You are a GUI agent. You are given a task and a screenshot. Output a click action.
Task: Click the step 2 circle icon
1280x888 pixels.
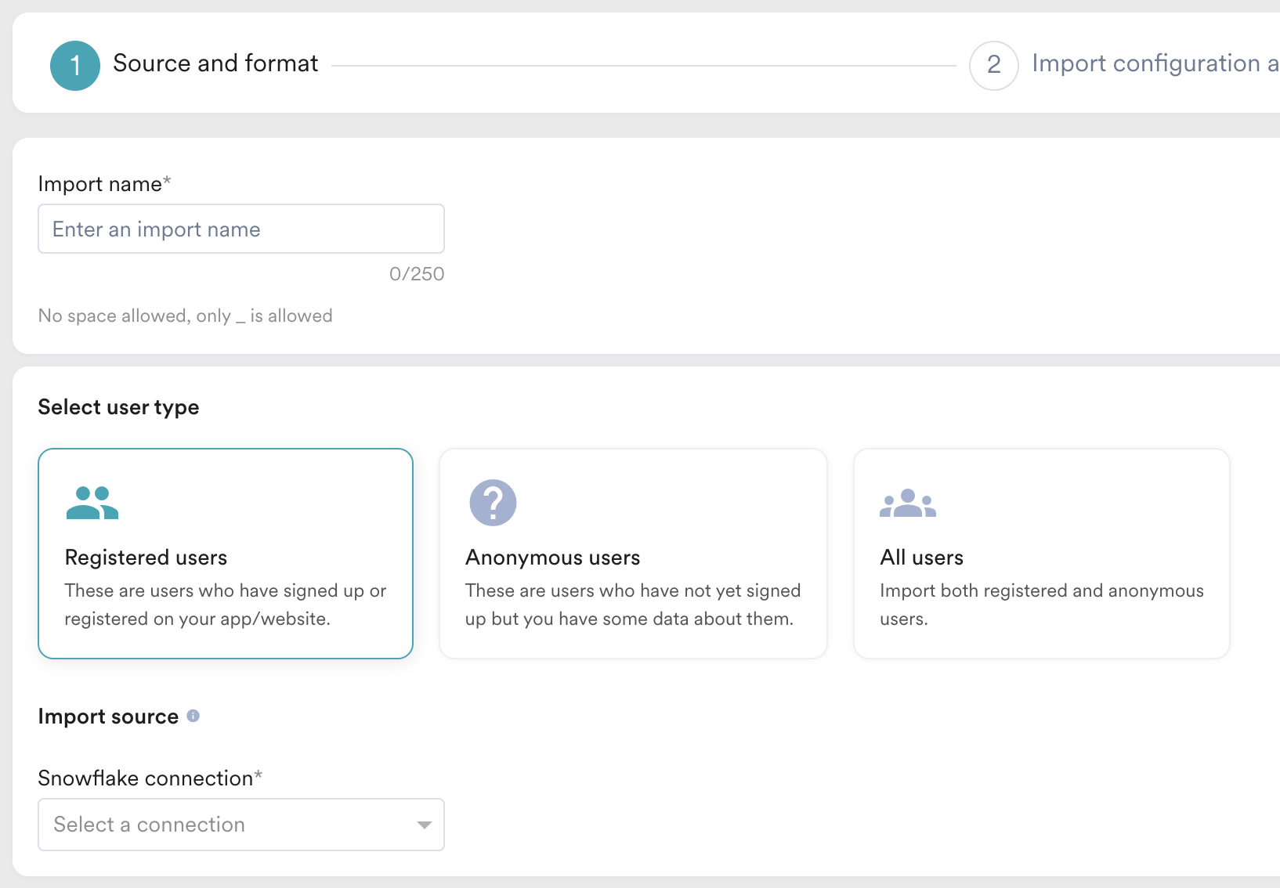[x=993, y=66]
